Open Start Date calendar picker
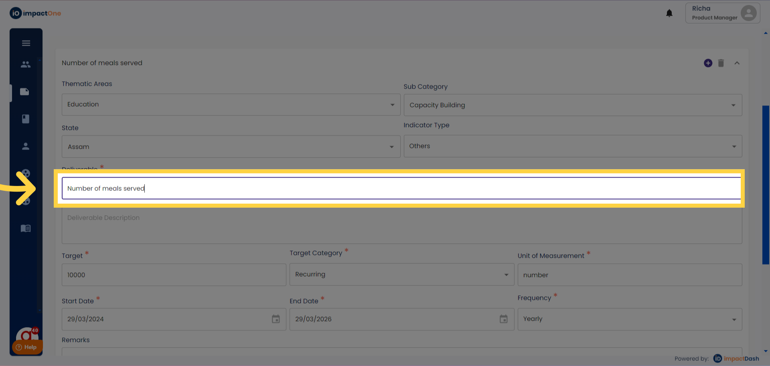The width and height of the screenshot is (770, 366). 276,319
